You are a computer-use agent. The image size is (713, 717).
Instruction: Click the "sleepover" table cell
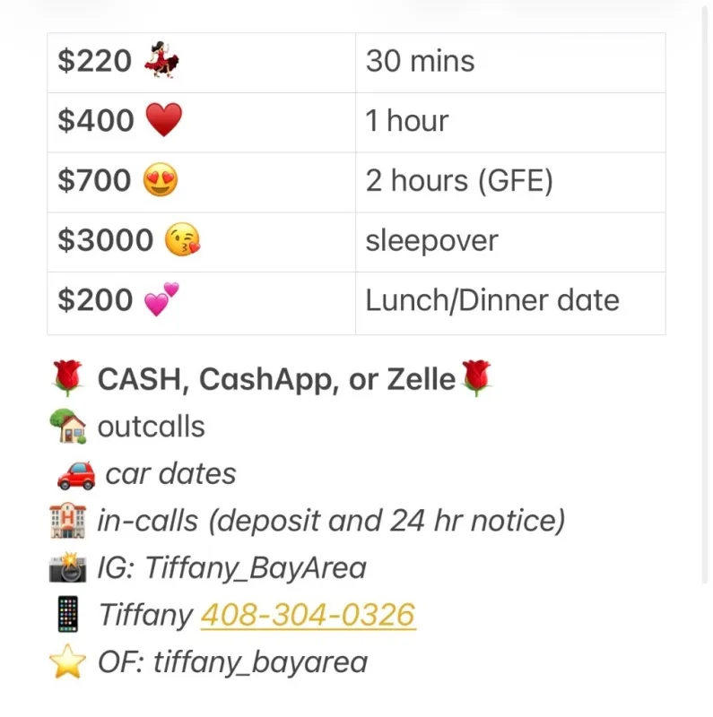509,241
